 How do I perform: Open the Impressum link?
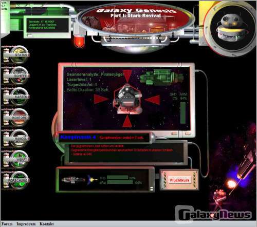coord(26,224)
